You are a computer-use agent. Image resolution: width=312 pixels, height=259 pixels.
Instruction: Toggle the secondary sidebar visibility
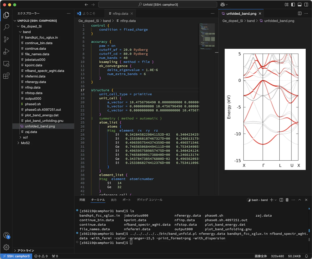pyautogui.click(x=306, y=4)
